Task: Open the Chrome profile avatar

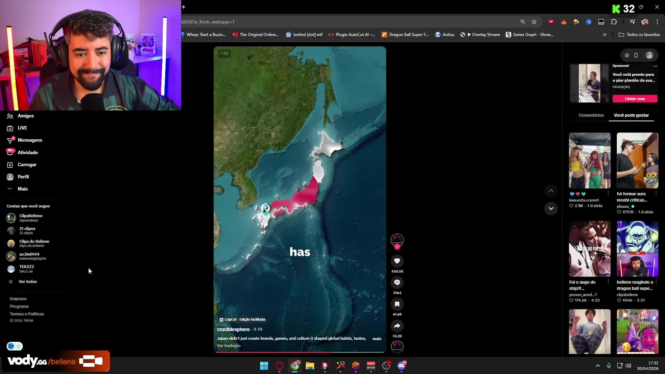Action: (645, 22)
